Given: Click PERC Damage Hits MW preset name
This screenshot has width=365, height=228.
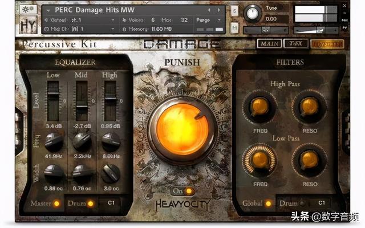Looking at the screenshot, I should 95,10.
